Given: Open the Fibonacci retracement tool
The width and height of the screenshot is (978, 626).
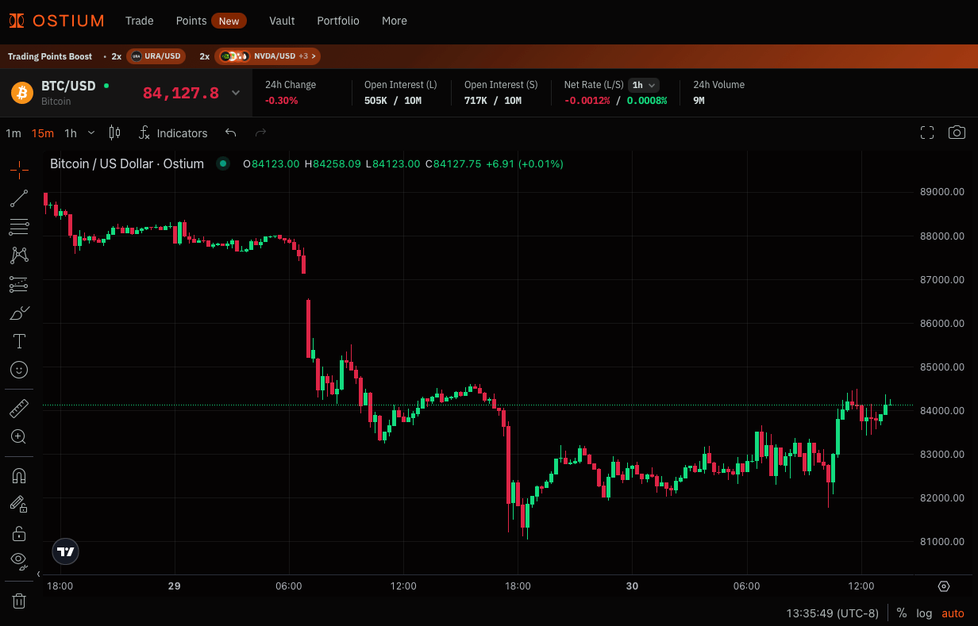Looking at the screenshot, I should point(19,227).
